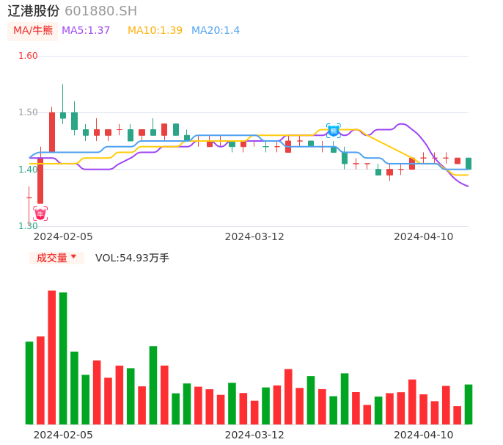Screen dimensions: 503x445
Task: Click the tallest green volume bar
Action: pyautogui.click(x=63, y=358)
